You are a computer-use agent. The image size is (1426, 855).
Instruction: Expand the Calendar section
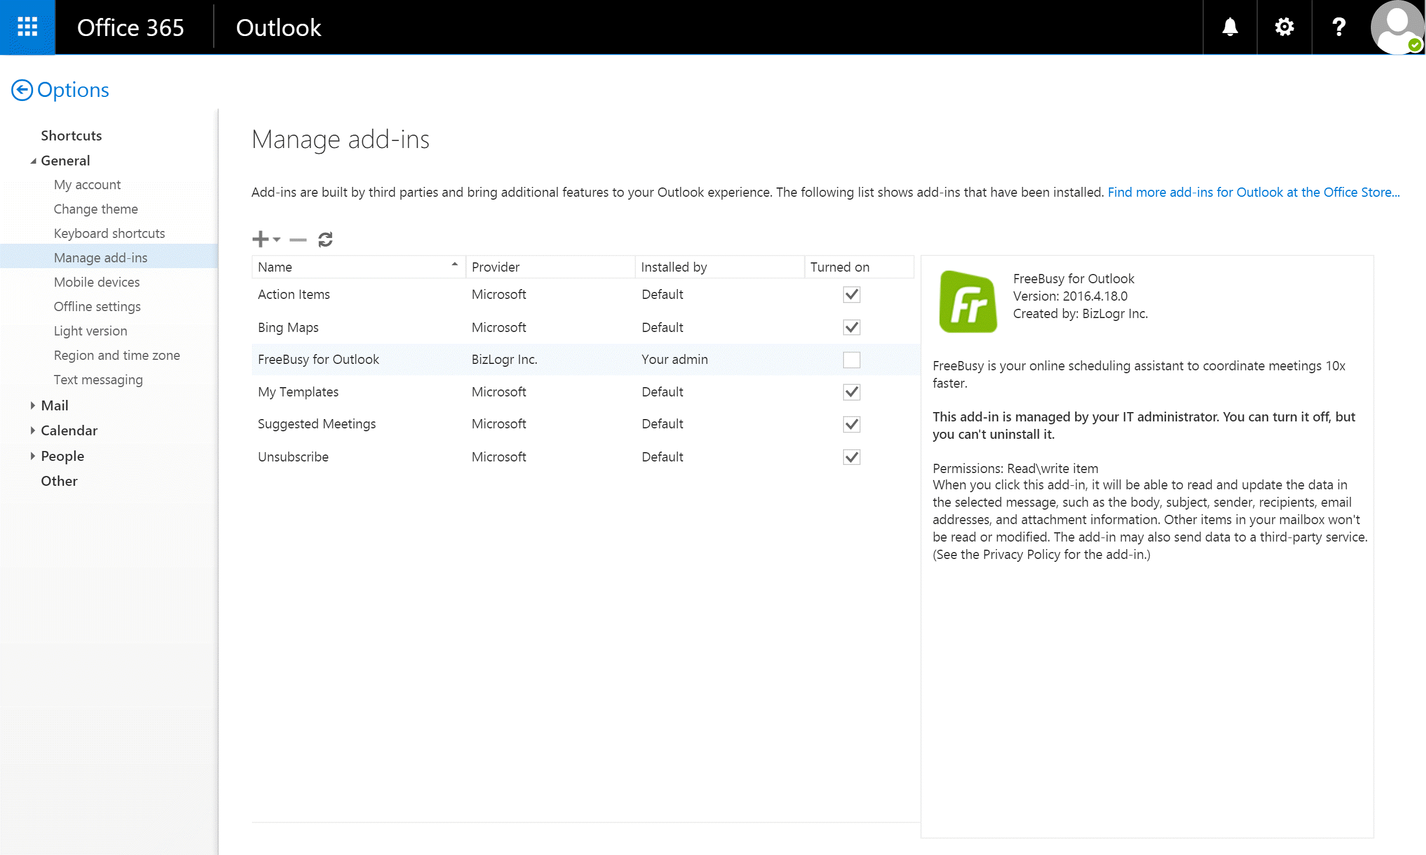coord(33,431)
